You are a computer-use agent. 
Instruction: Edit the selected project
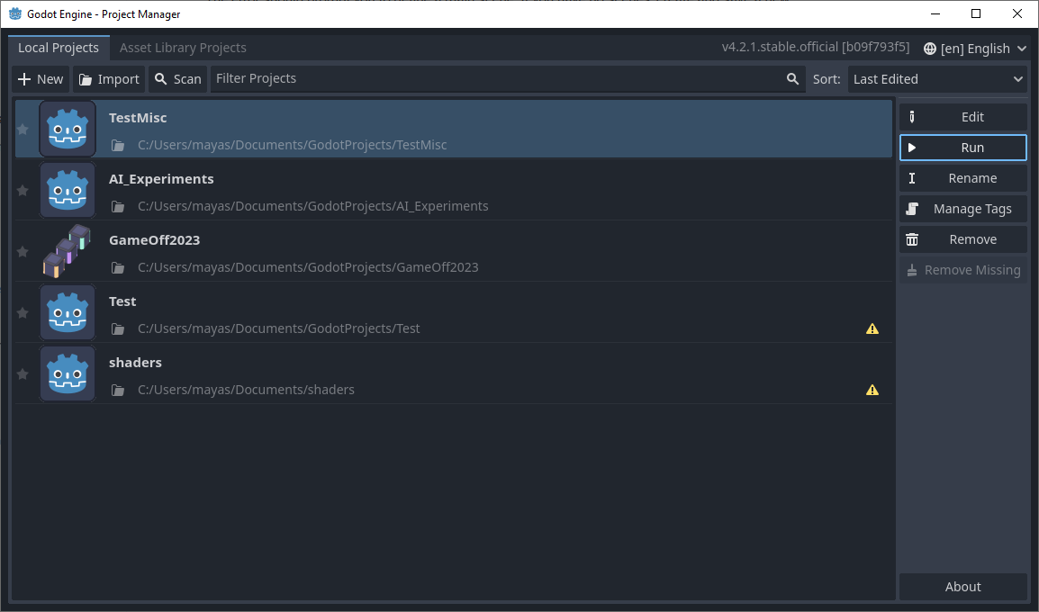point(962,117)
